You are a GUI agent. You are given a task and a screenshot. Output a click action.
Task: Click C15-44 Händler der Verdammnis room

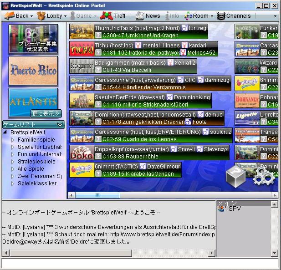click(x=144, y=87)
